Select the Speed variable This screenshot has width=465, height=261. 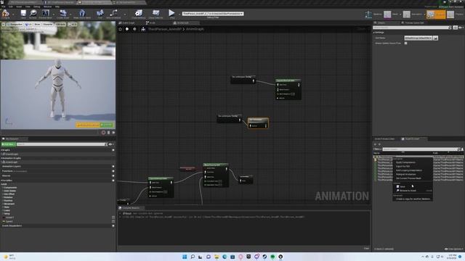(x=9, y=221)
